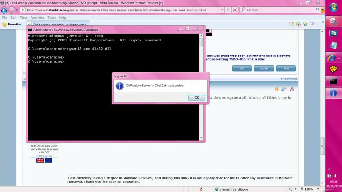The width and height of the screenshot is (342, 192).
Task: Open the Favorites star button
Action: pos(12,25)
